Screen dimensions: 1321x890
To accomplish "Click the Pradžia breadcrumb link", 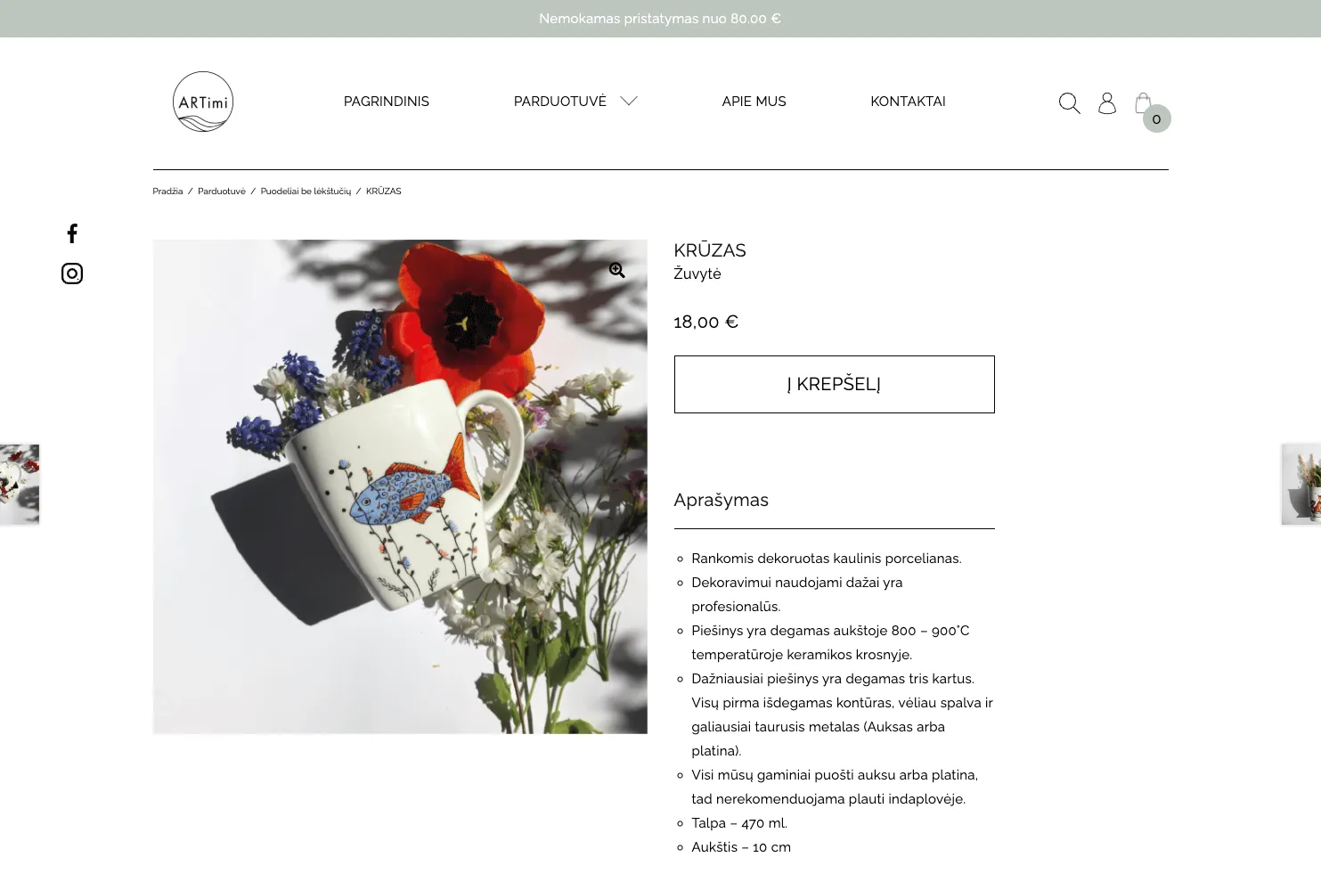I will point(167,192).
